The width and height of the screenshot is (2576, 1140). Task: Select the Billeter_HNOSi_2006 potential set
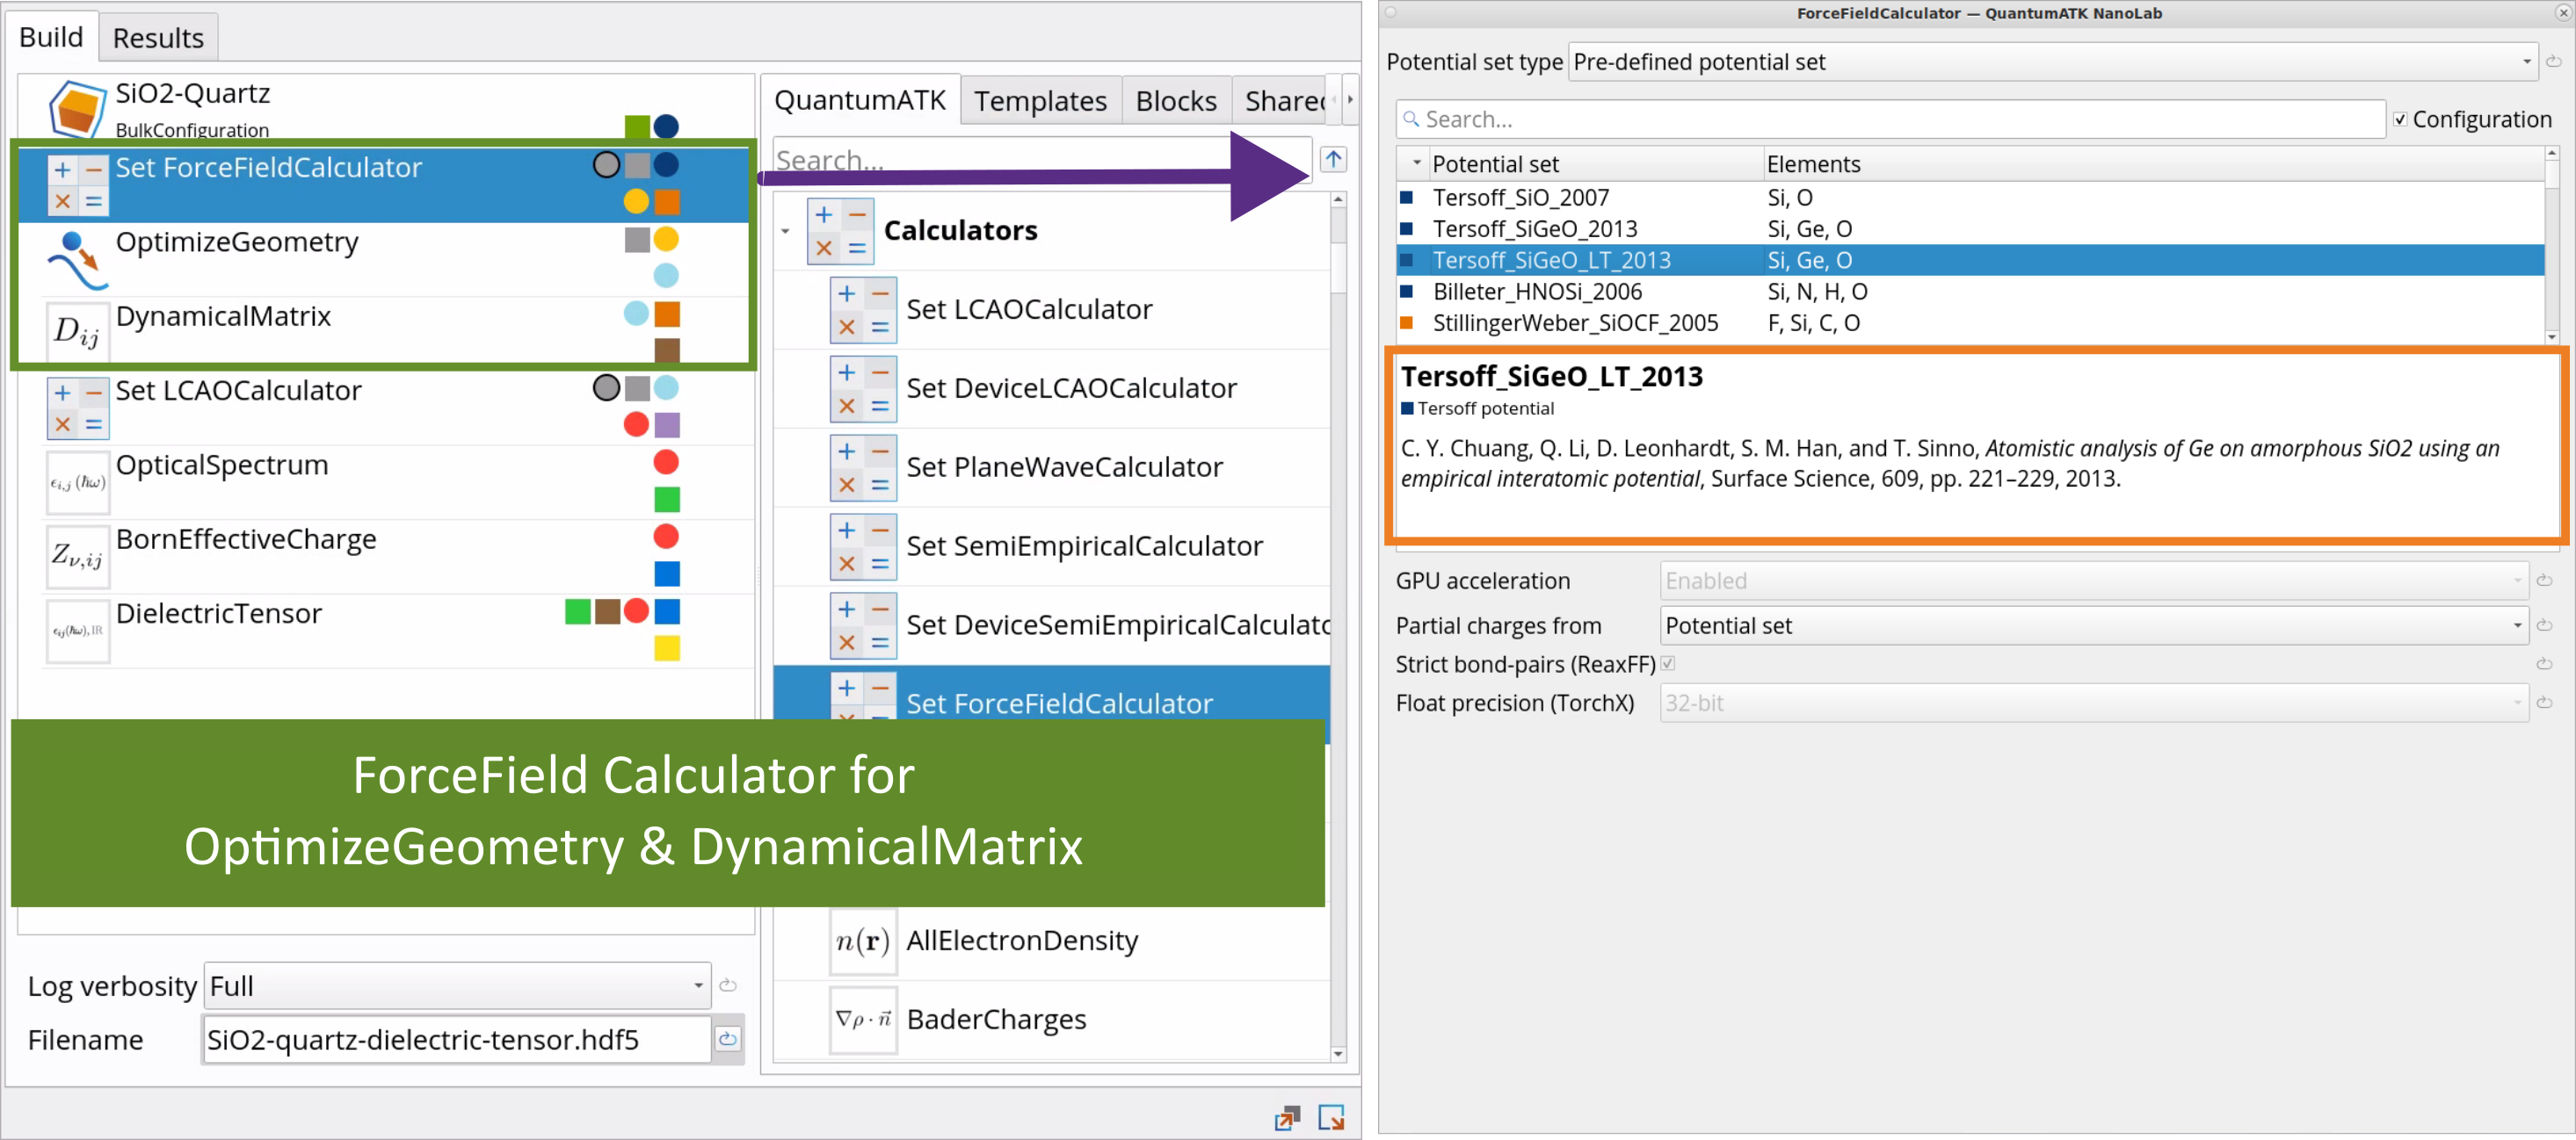[x=1970, y=292]
